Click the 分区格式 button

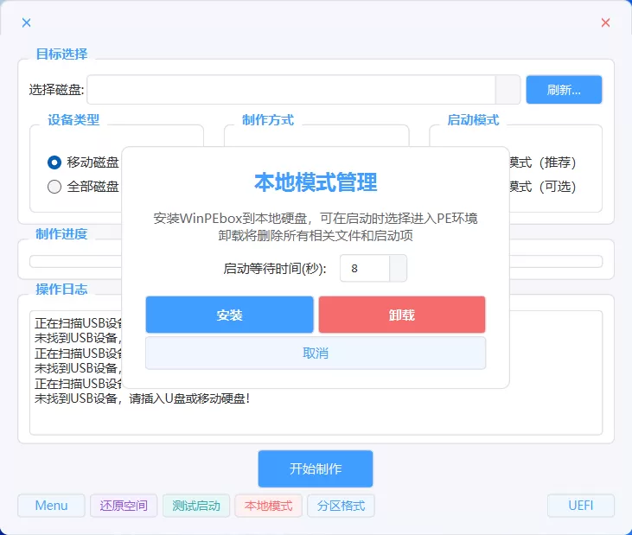coord(341,506)
